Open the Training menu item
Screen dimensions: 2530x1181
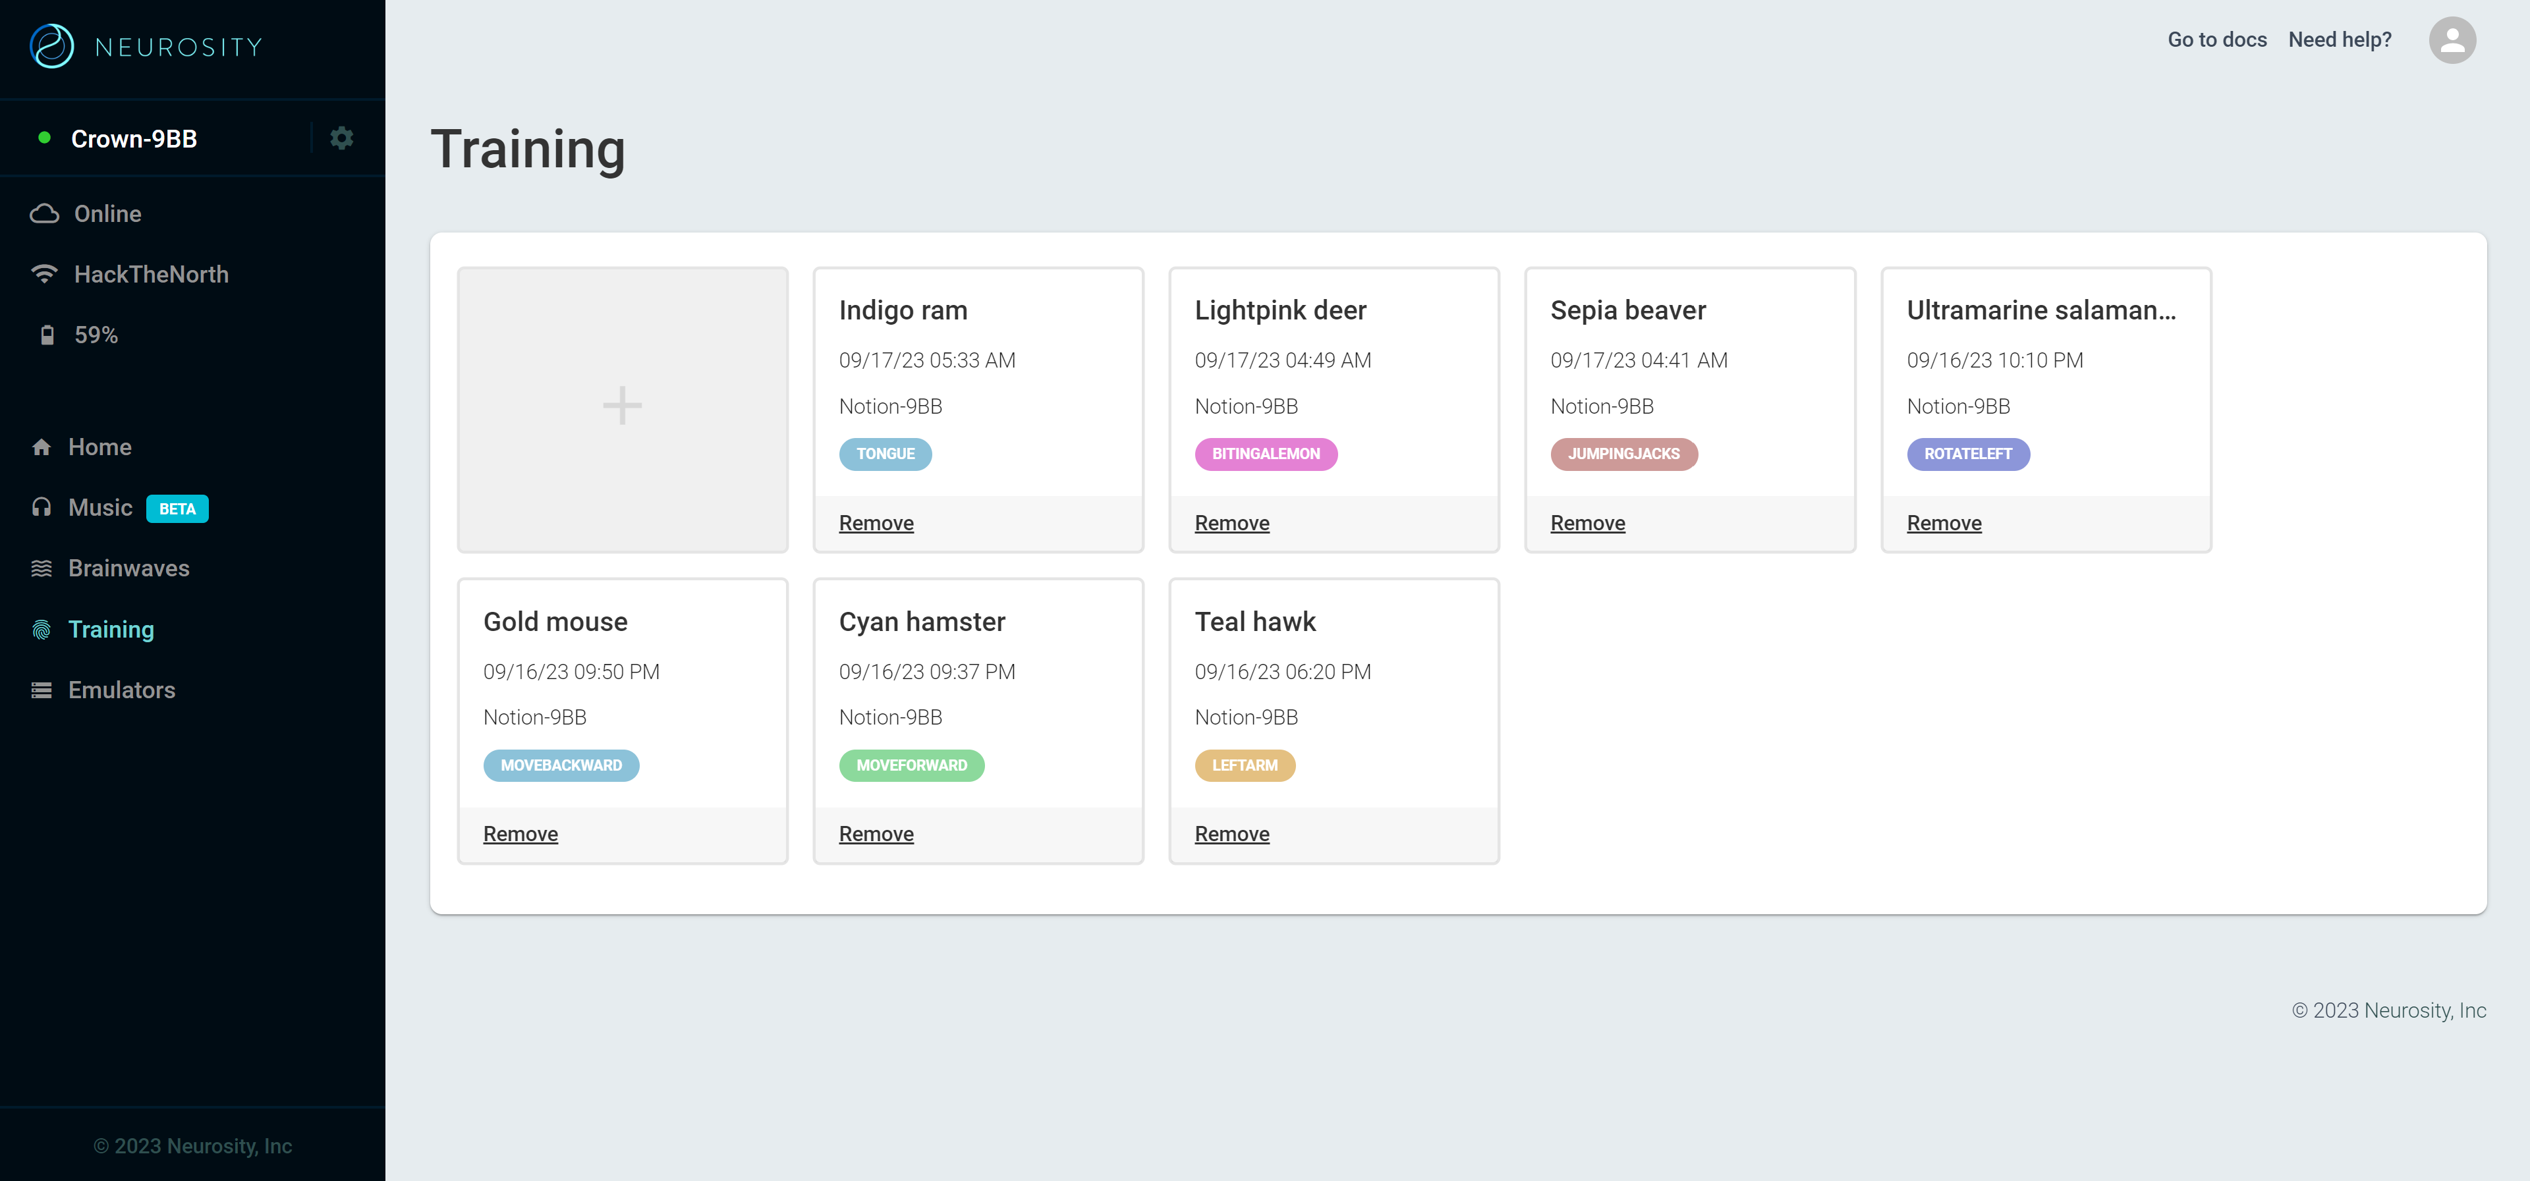point(111,629)
